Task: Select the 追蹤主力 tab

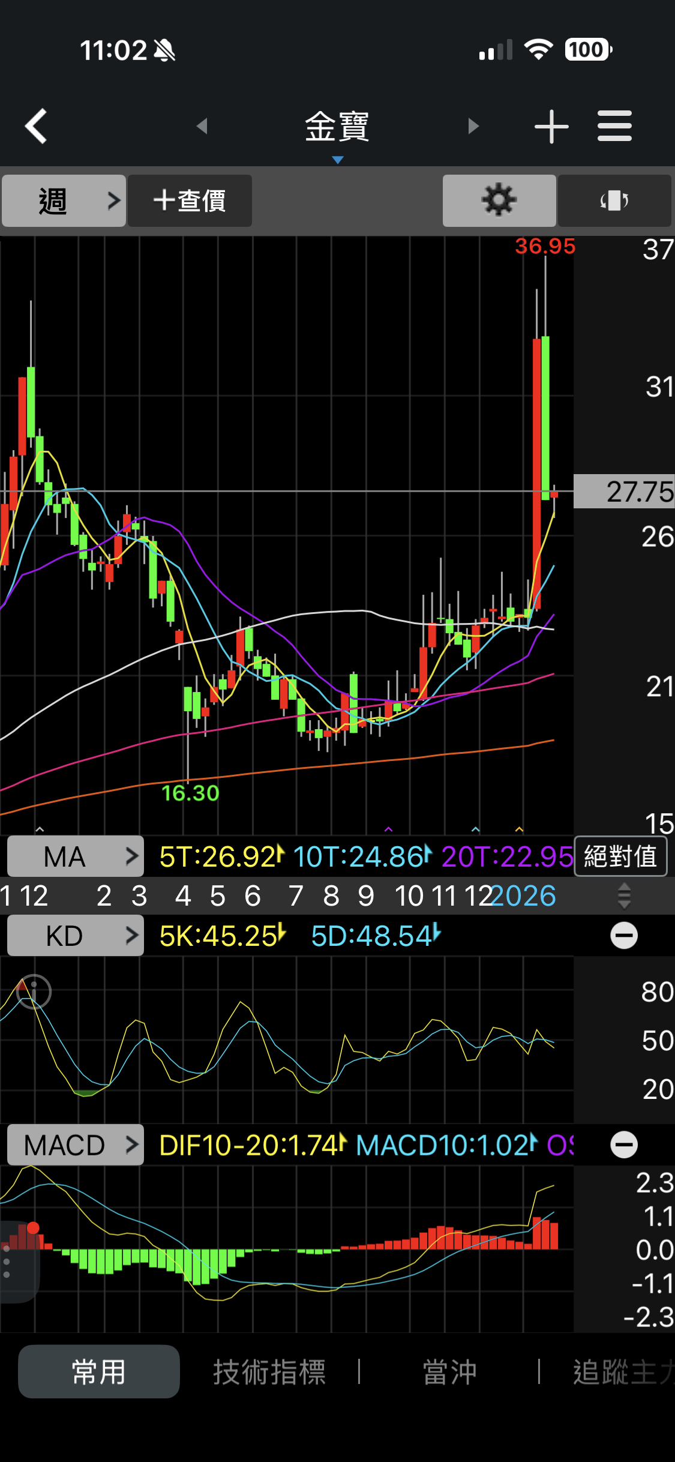Action: (x=624, y=1372)
